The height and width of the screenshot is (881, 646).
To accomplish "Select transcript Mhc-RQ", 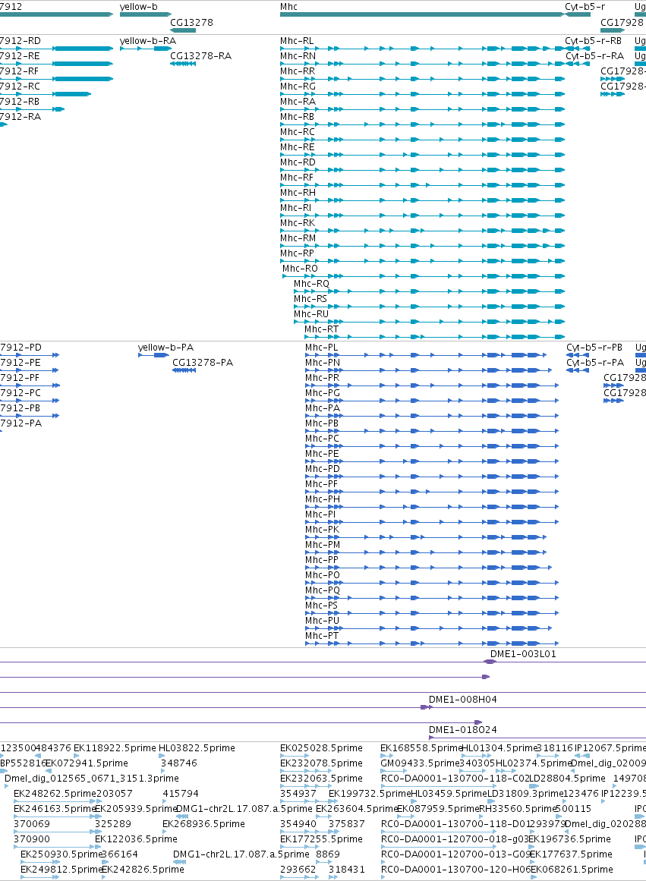I will pyautogui.click(x=311, y=284).
